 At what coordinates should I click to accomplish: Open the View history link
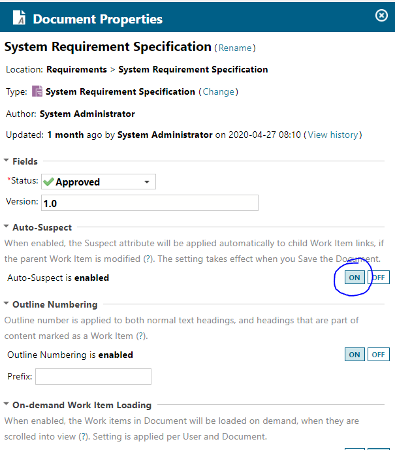click(333, 135)
